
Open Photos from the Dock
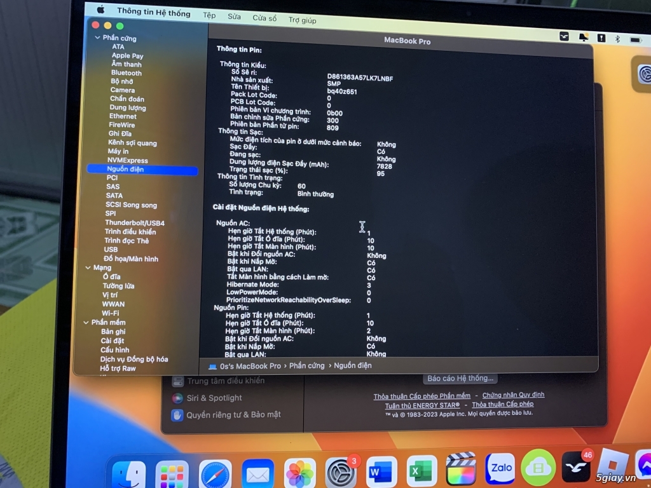[x=300, y=473]
